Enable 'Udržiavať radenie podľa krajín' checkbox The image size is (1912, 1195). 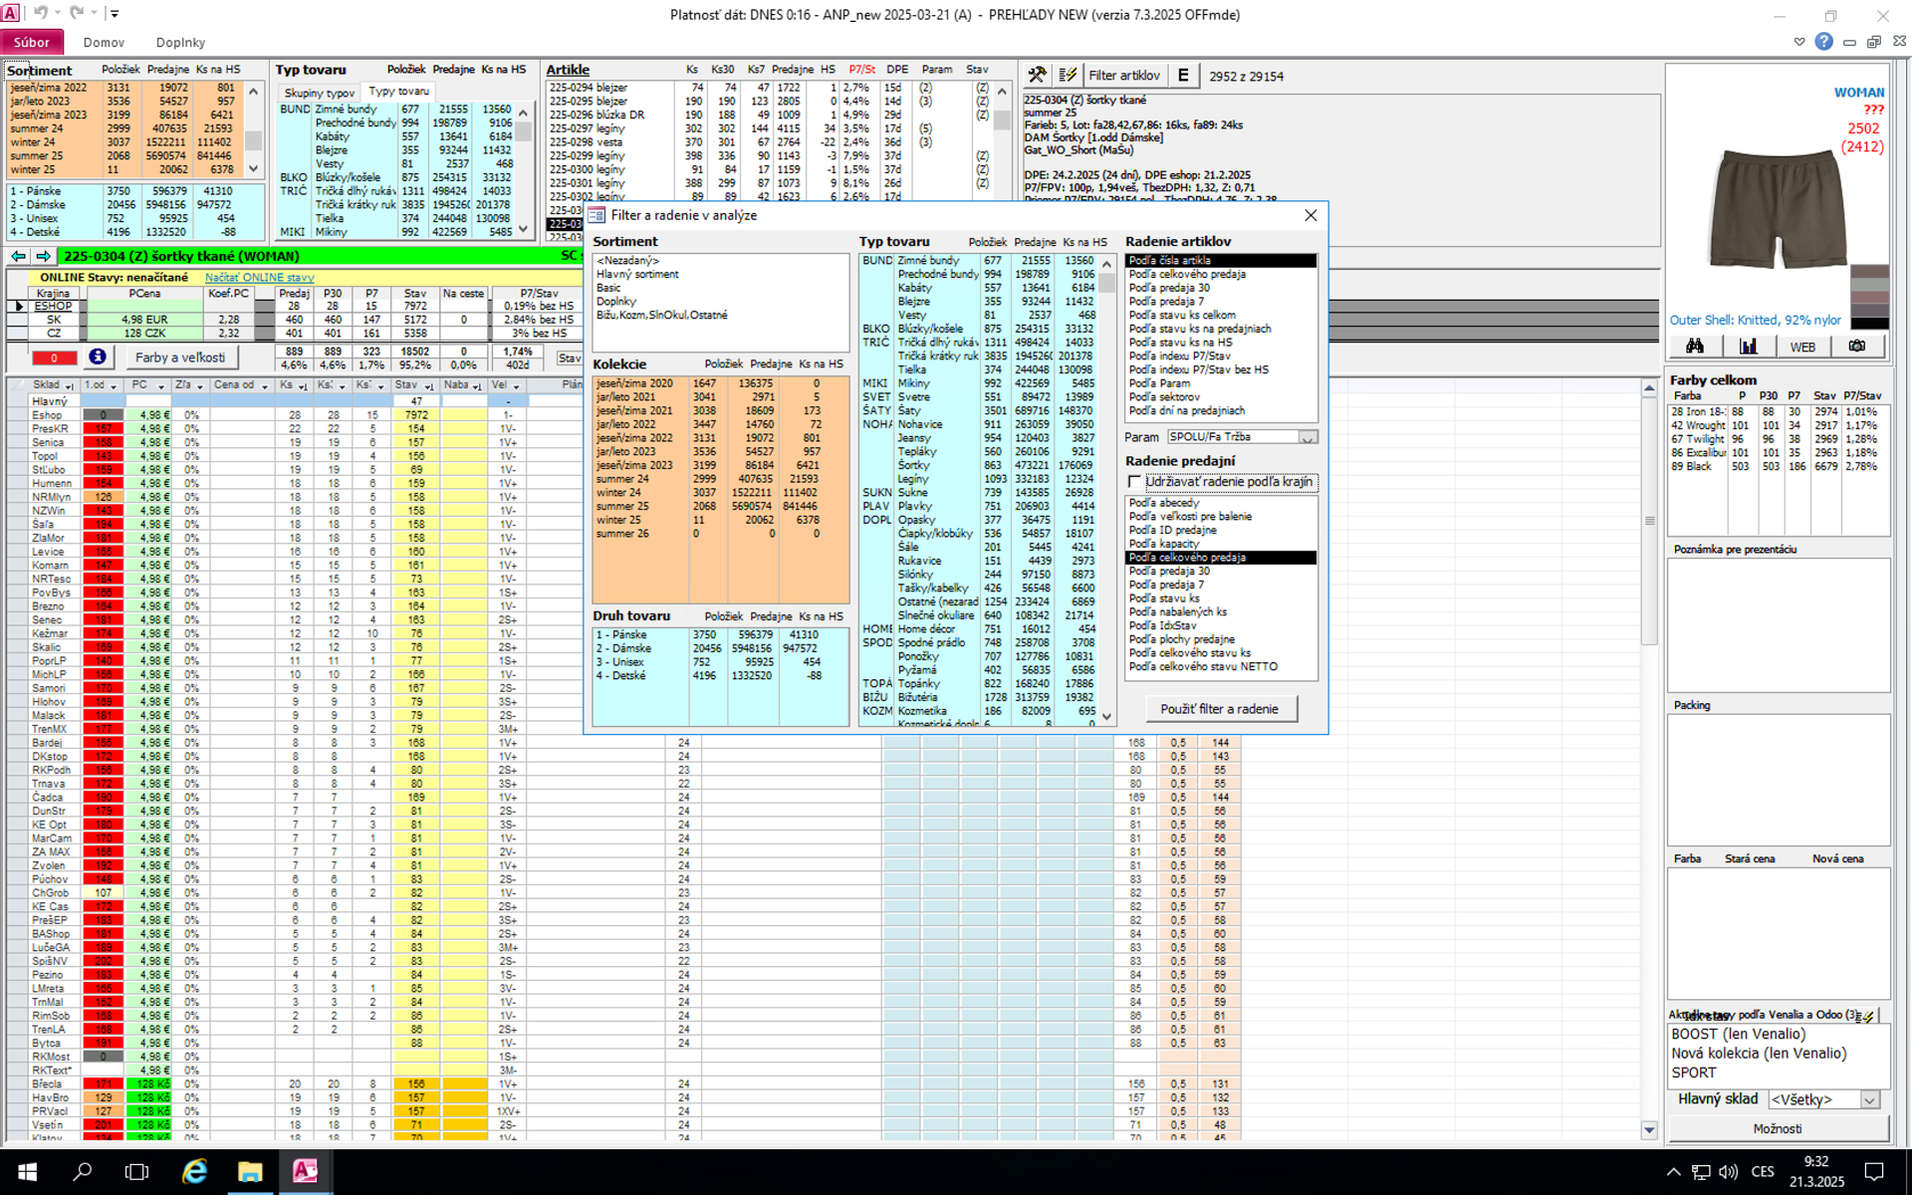(x=1133, y=482)
